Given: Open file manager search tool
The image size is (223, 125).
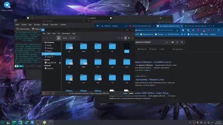Looking at the screenshot, I should coord(122,38).
